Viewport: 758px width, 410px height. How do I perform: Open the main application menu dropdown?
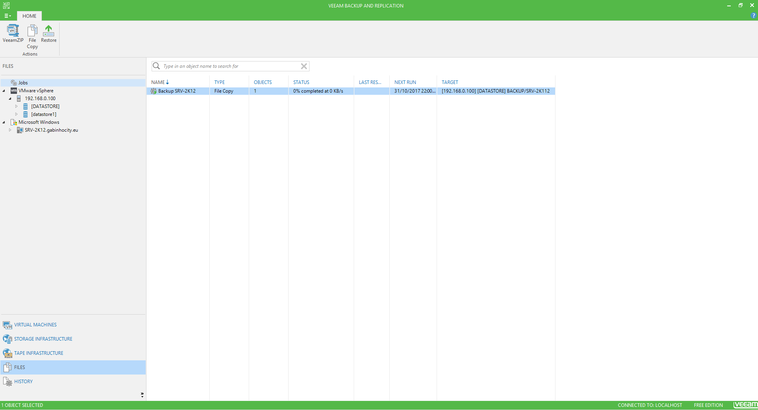click(8, 16)
